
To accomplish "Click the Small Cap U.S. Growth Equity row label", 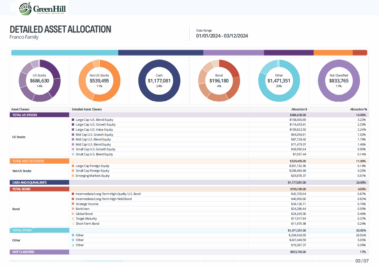I will point(96,149).
